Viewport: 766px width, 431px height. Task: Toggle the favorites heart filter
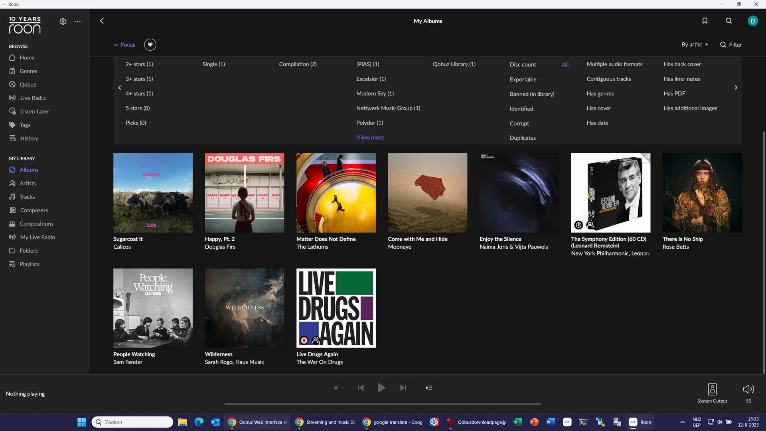[x=150, y=45]
